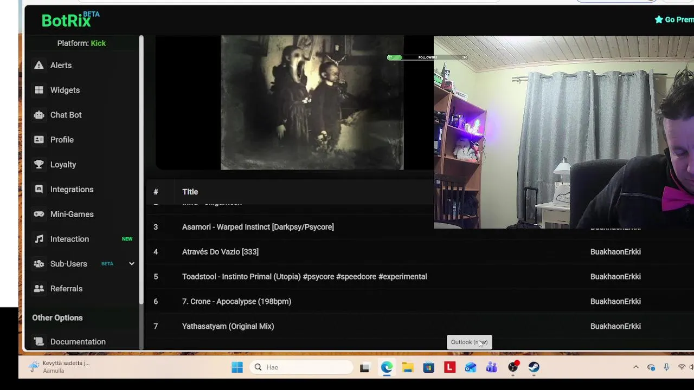Click the Mini-Games gamepad icon
This screenshot has width=694, height=390.
coord(39,214)
